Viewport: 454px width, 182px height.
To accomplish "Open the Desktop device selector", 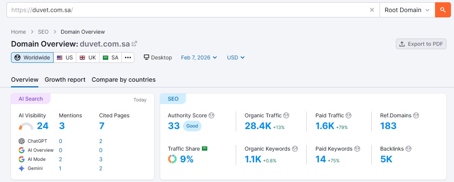I will [x=158, y=58].
